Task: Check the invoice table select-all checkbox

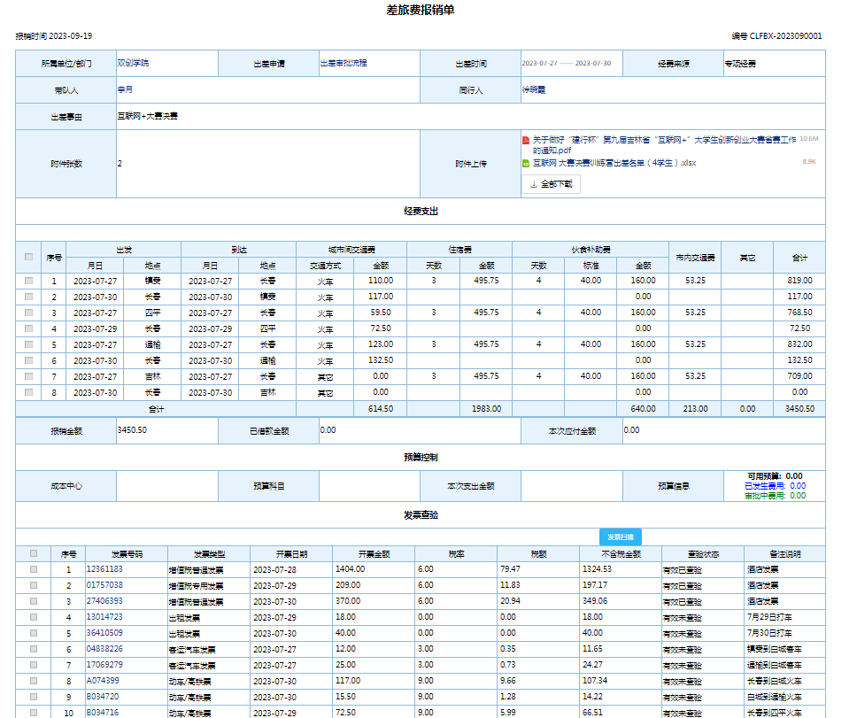Action: tap(34, 553)
